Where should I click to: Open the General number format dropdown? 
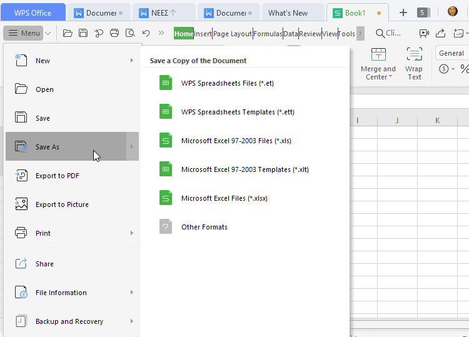(x=452, y=53)
